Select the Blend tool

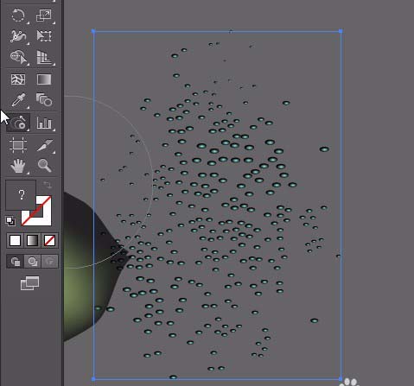(44, 100)
